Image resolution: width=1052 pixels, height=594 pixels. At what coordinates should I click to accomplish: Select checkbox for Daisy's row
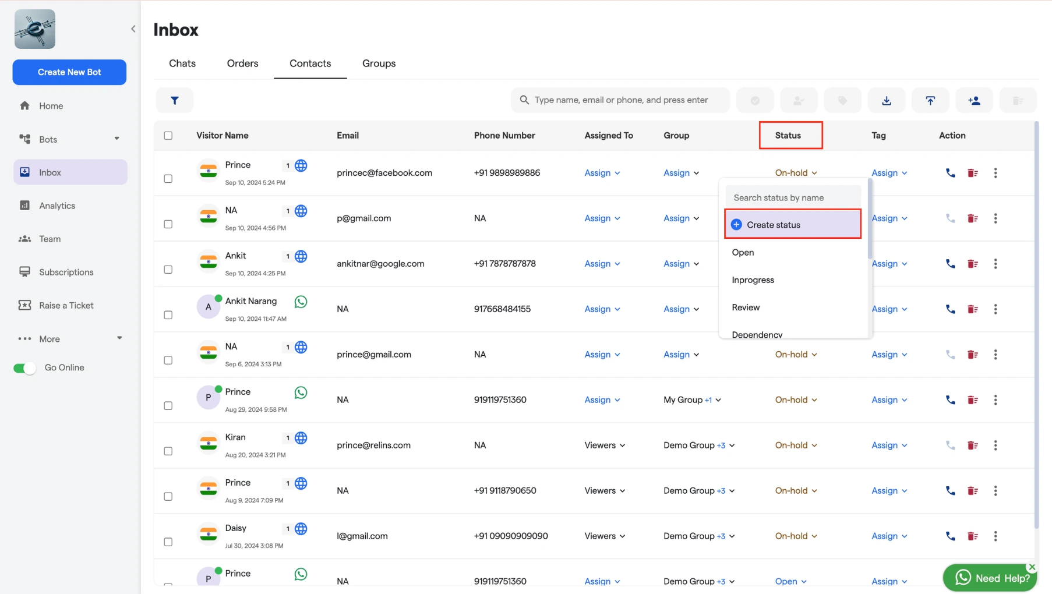(x=168, y=542)
